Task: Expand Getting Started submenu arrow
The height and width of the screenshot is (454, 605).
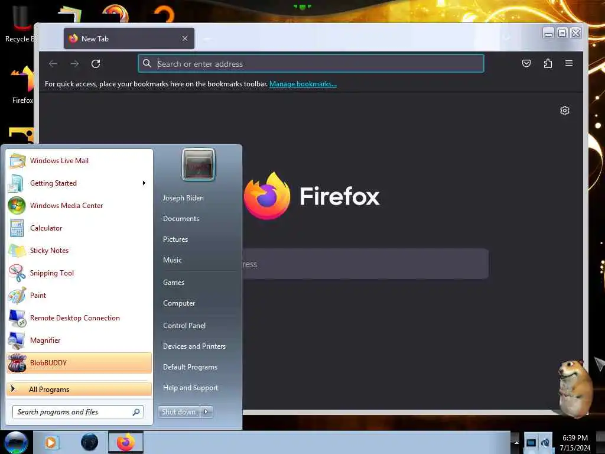Action: coord(144,183)
